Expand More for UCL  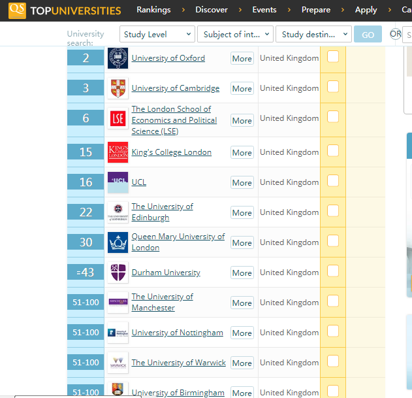pos(242,182)
